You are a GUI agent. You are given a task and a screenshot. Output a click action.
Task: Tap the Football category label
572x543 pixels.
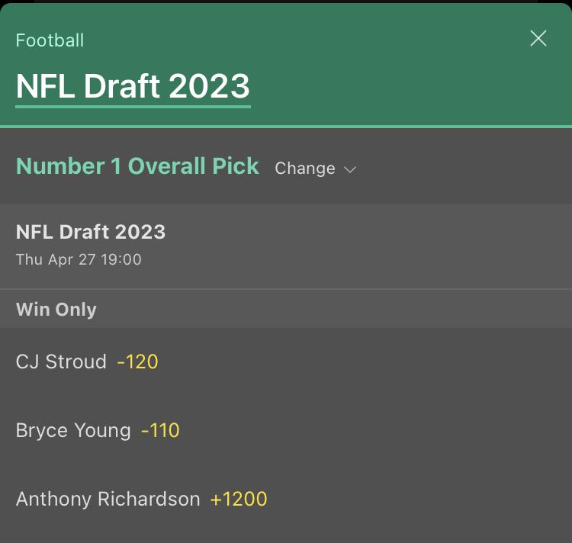point(50,40)
